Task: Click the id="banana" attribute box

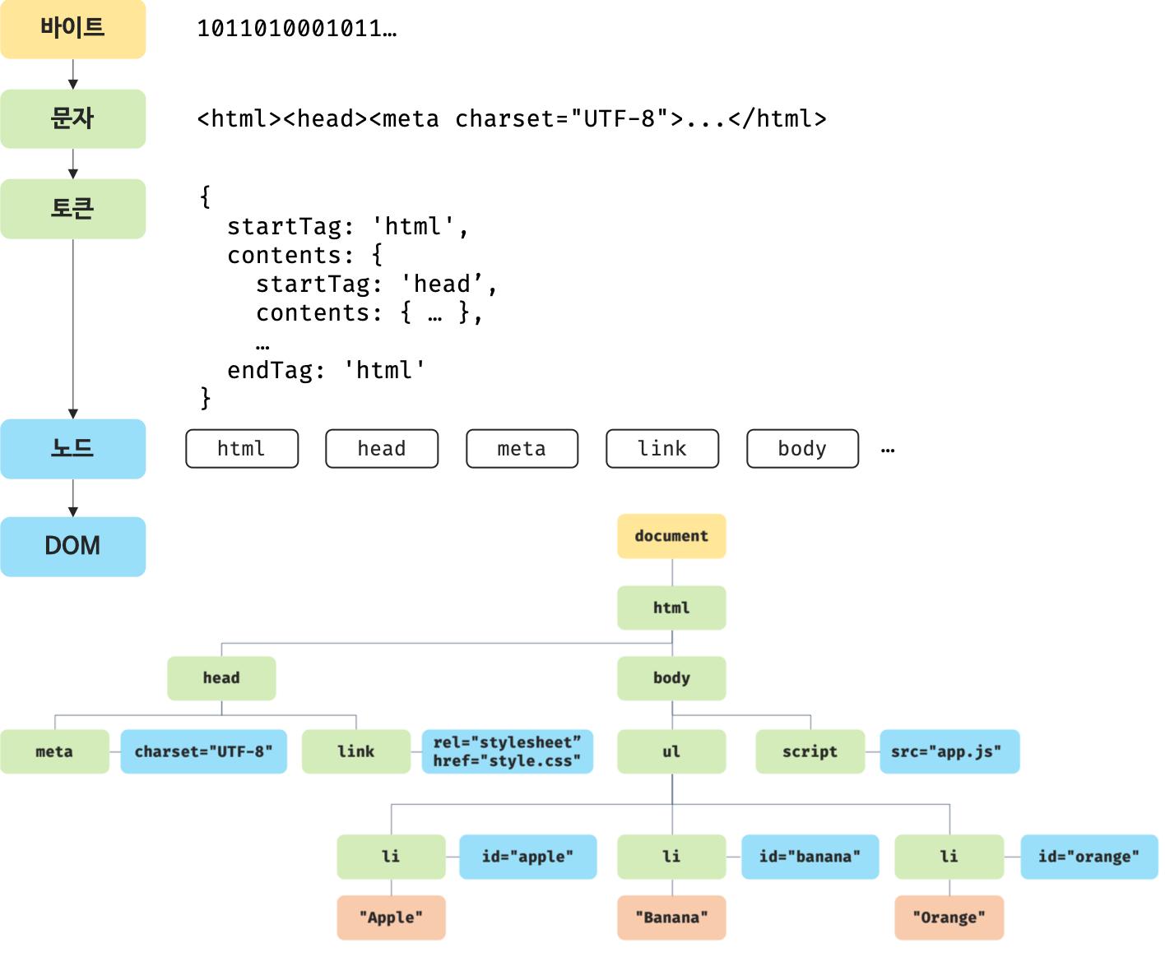Action: click(810, 857)
